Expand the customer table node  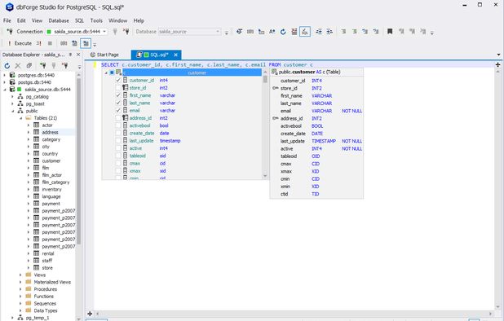click(29, 160)
